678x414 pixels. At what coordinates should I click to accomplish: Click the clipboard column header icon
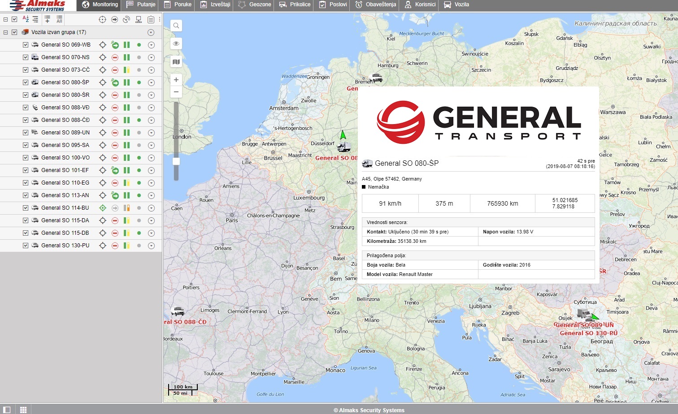151,19
